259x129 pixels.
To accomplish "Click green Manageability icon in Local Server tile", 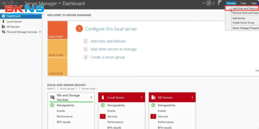I will pos(103,105).
